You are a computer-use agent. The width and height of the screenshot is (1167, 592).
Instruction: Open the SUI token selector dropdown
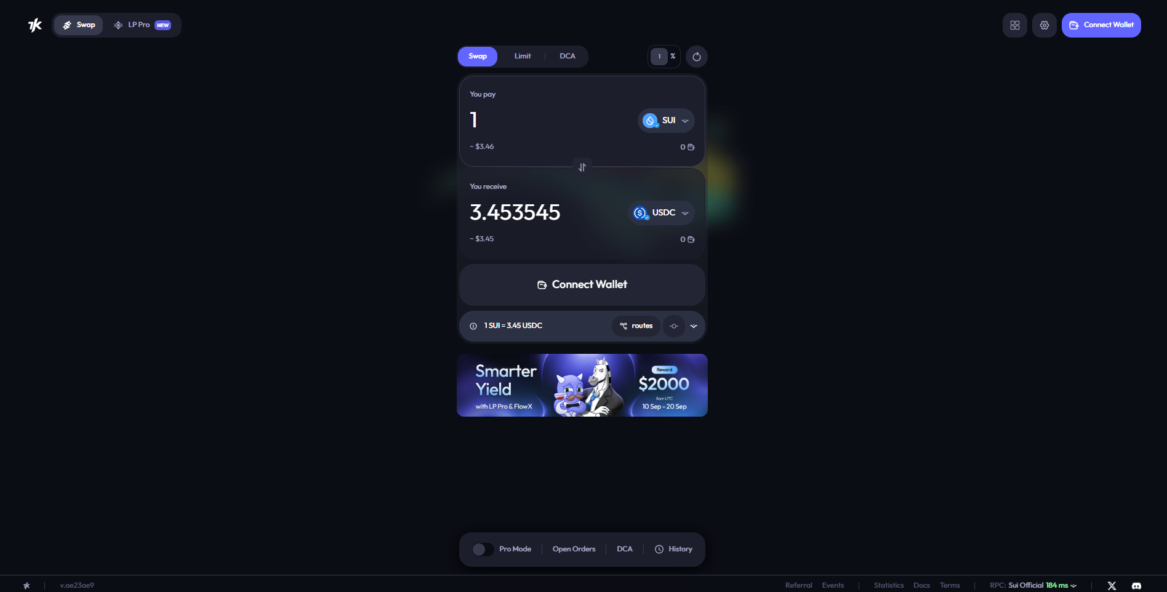tap(666, 121)
